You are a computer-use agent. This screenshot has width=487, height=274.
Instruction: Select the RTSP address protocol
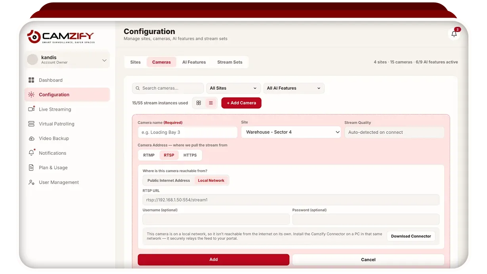point(169,155)
